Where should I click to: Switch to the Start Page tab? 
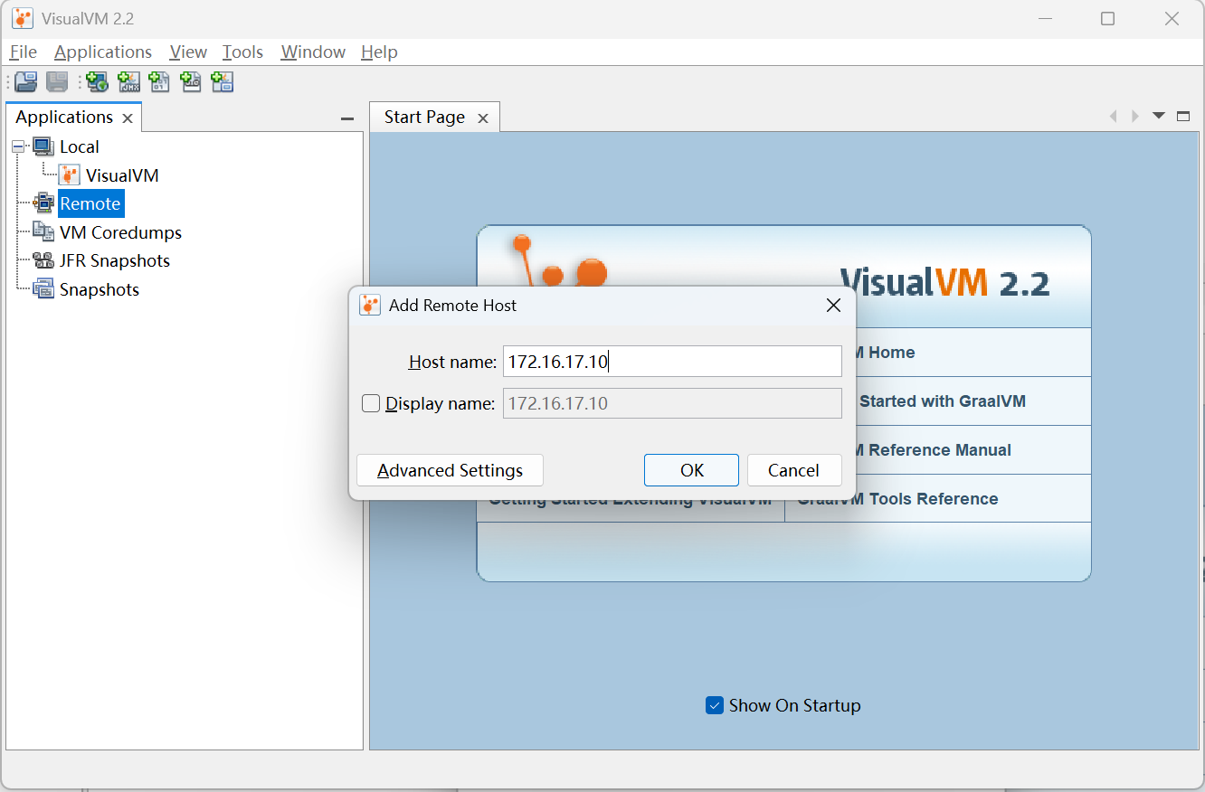tap(424, 118)
